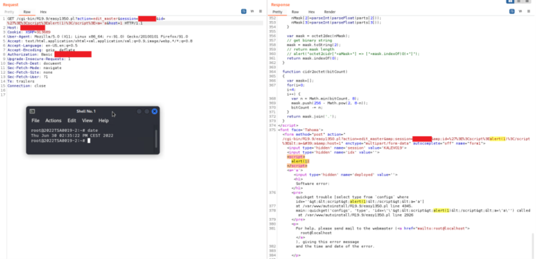
Task: Click the 'Sec-Fetch-Mode: navigate' header
Action: click(x=34, y=68)
